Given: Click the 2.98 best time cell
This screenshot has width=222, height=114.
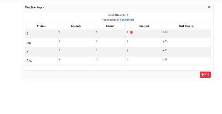Looking at the screenshot, I should (x=186, y=61).
